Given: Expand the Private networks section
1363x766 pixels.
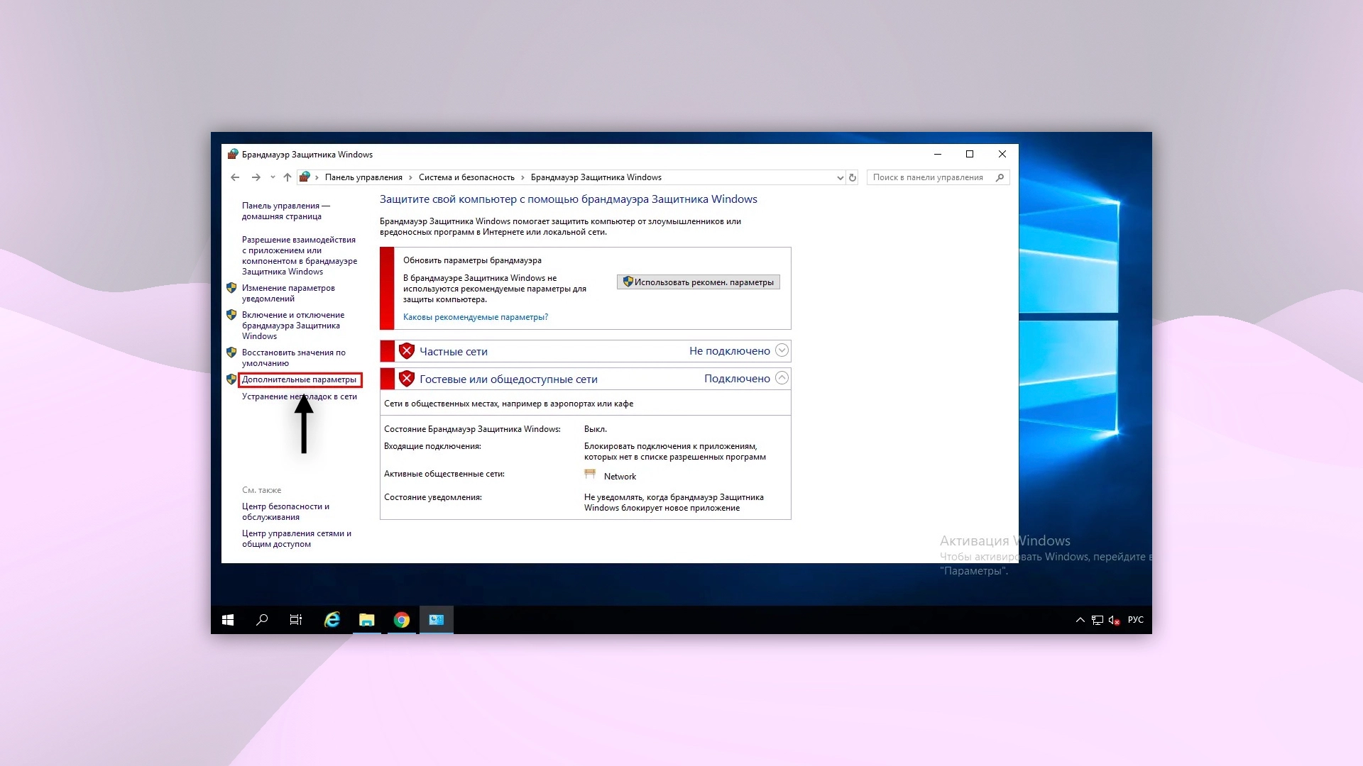Looking at the screenshot, I should [x=782, y=350].
